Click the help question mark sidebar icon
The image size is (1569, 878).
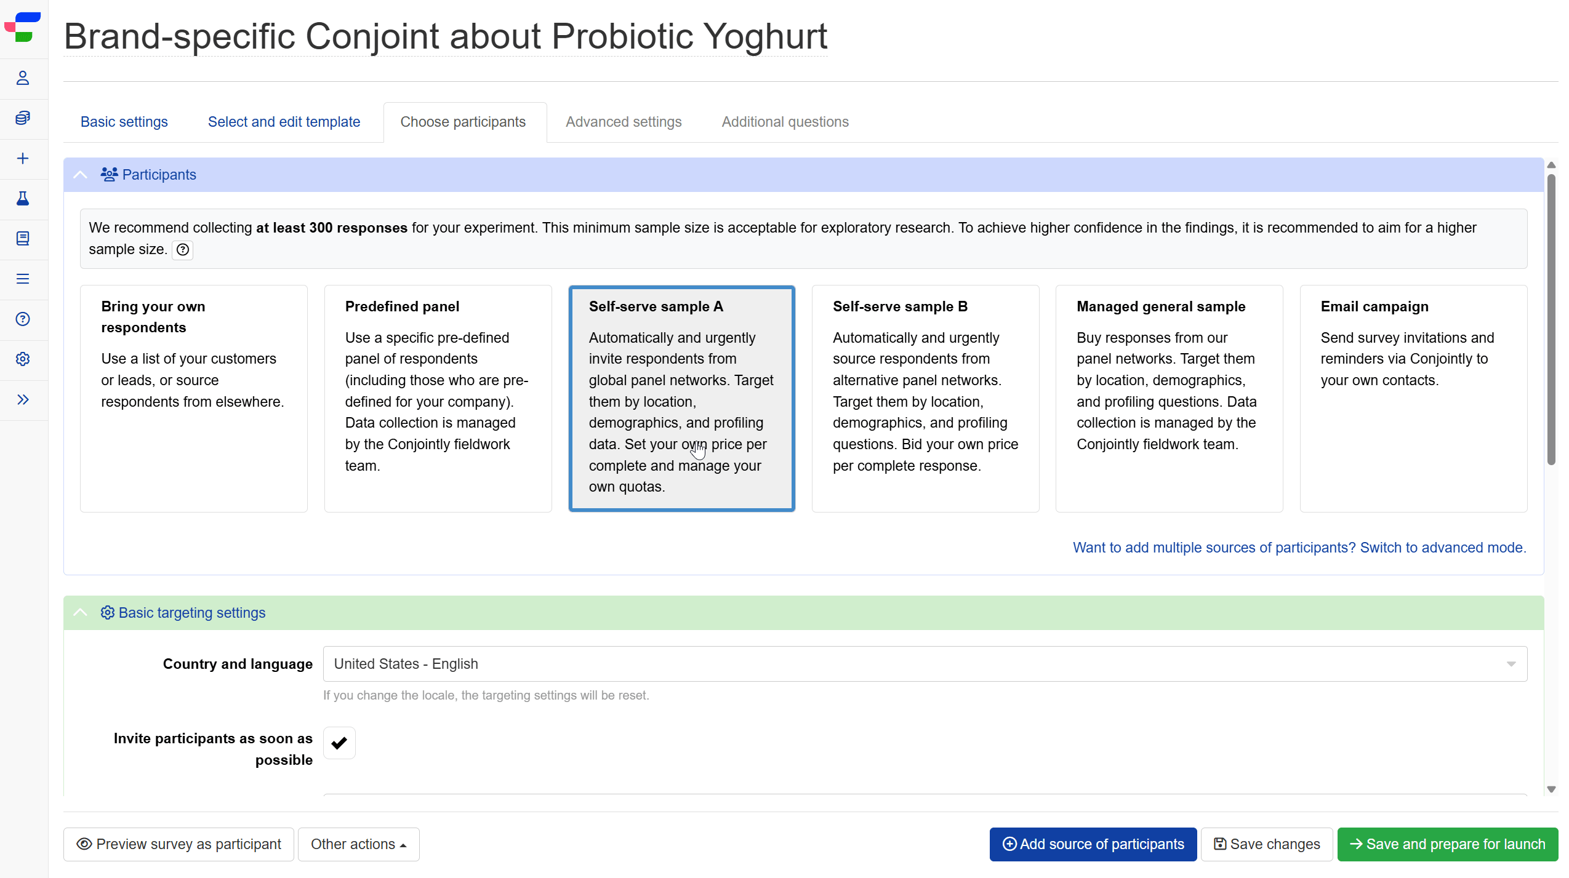pos(23,319)
